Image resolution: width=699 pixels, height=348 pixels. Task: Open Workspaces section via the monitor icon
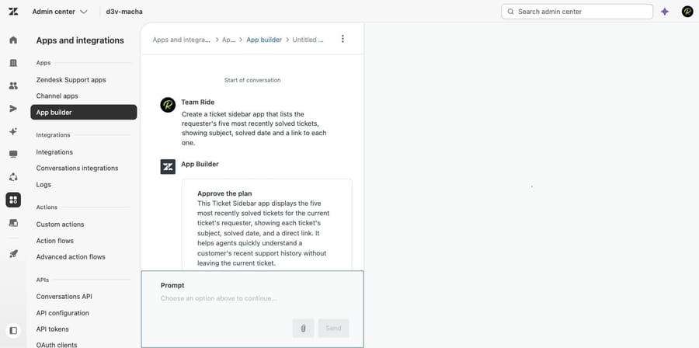13,154
